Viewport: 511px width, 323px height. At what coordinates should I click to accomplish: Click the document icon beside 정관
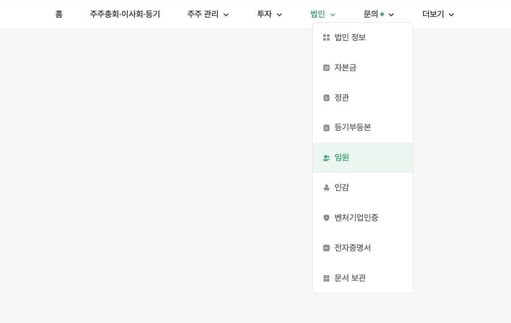(326, 98)
